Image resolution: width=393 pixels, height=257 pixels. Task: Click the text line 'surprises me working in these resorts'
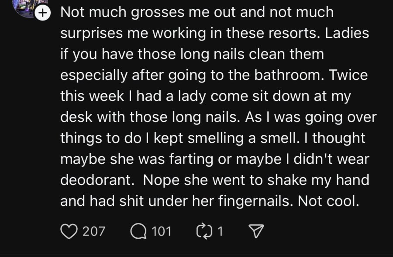coord(190,33)
